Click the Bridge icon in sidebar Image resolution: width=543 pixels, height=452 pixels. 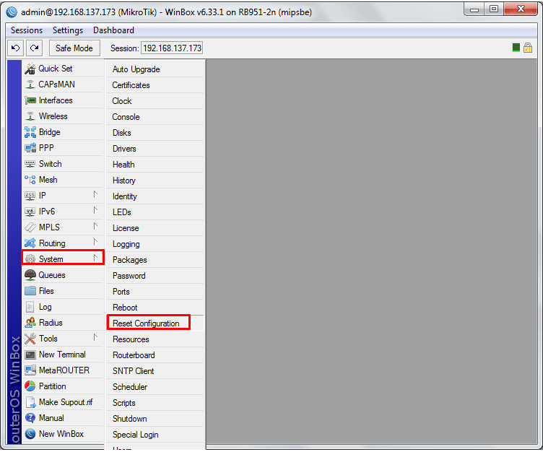(x=30, y=132)
